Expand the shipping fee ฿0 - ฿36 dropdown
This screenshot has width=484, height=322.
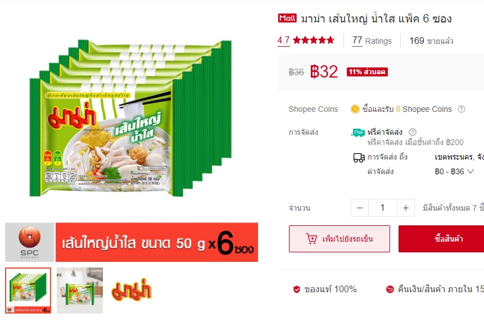[x=454, y=171]
